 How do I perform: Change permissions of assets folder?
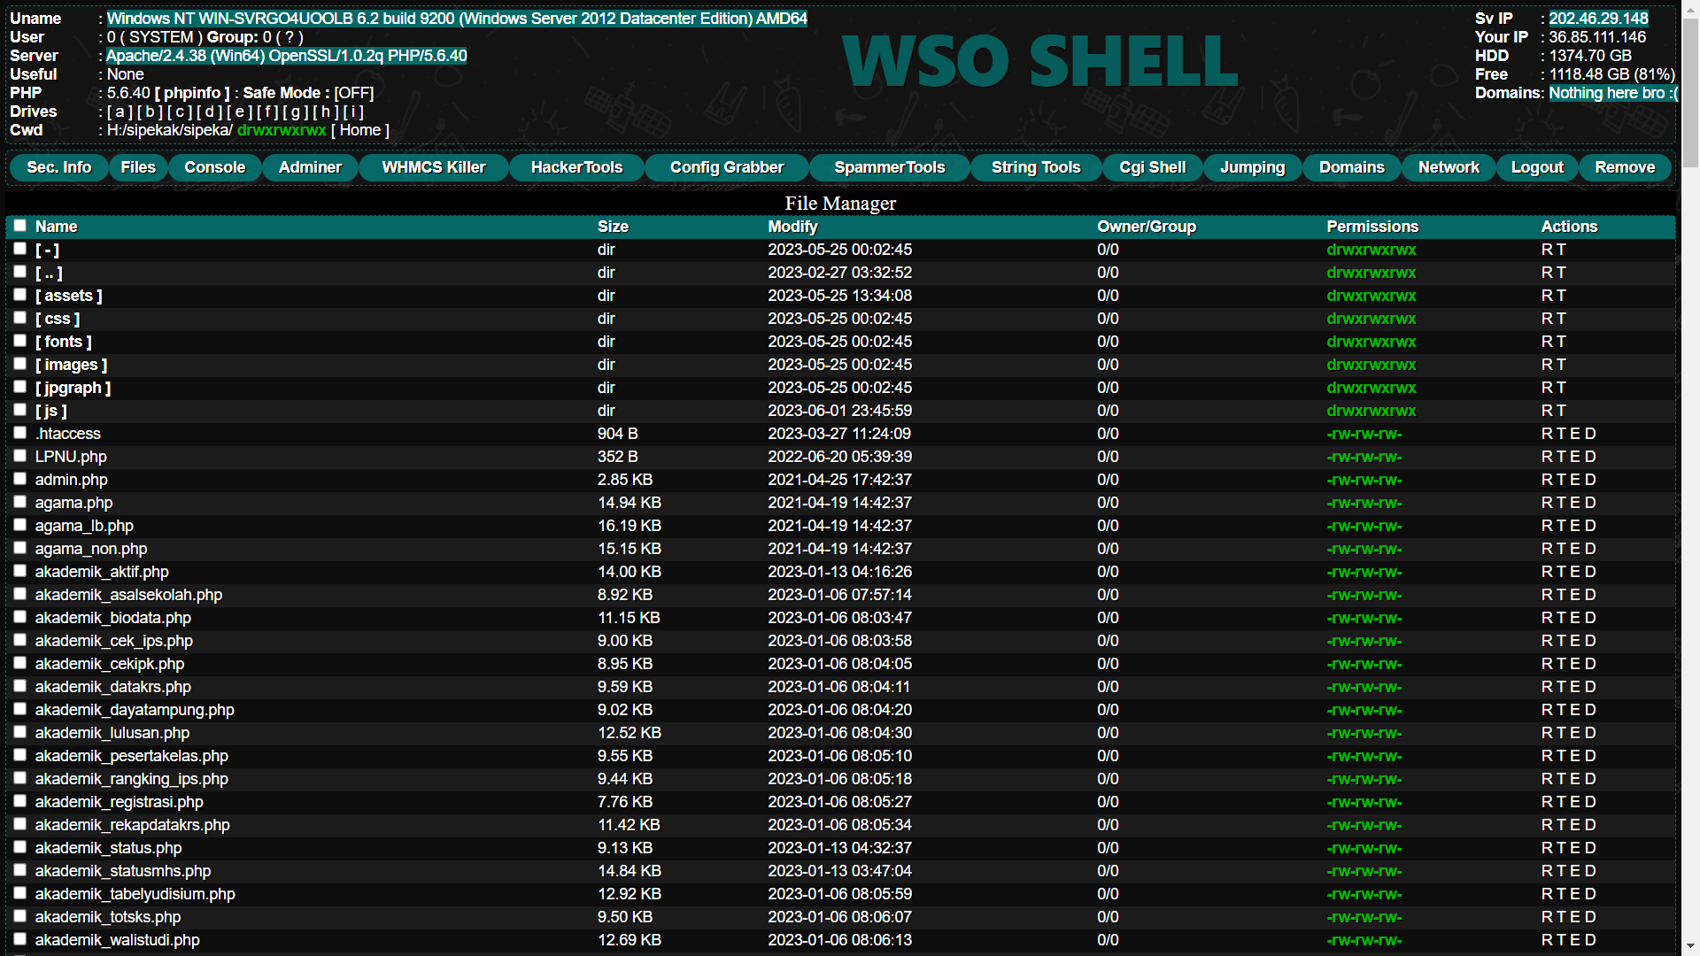point(1372,296)
